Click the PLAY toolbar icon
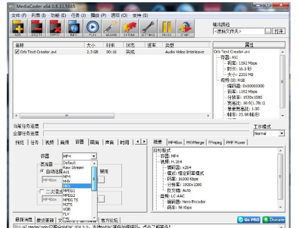The image size is (299, 228). 92,28
